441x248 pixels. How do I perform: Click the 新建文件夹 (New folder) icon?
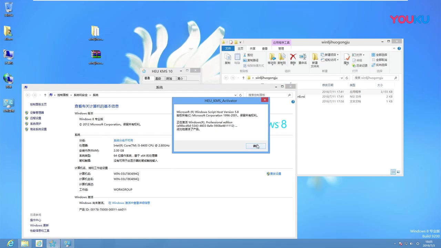[315, 60]
